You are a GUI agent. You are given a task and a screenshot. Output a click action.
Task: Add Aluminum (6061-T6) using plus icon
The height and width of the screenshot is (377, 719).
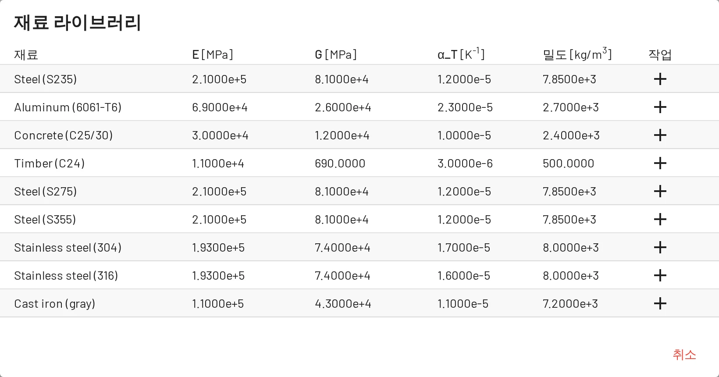(x=660, y=107)
